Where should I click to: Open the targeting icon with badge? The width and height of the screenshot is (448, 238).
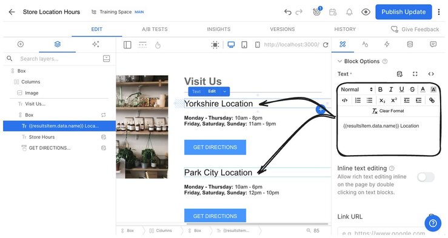[316, 12]
